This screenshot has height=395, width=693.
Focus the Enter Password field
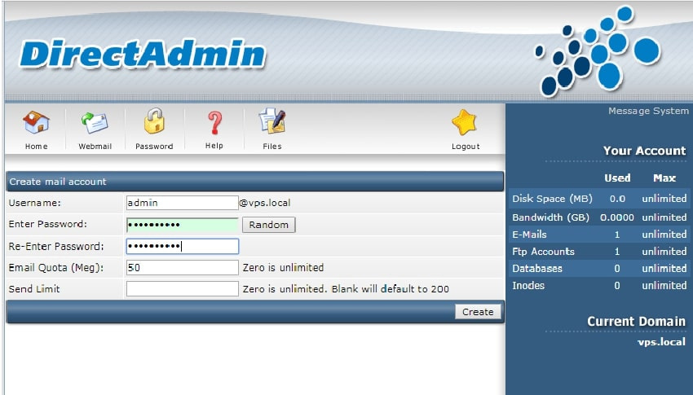(182, 225)
